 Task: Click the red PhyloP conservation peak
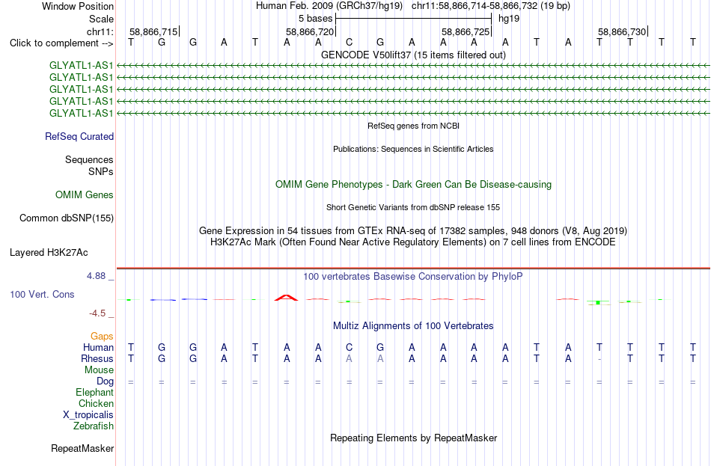pyautogui.click(x=287, y=298)
